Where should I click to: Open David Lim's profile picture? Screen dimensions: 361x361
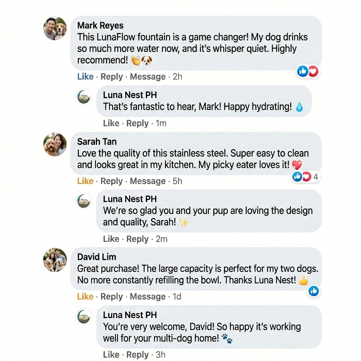coord(55,260)
